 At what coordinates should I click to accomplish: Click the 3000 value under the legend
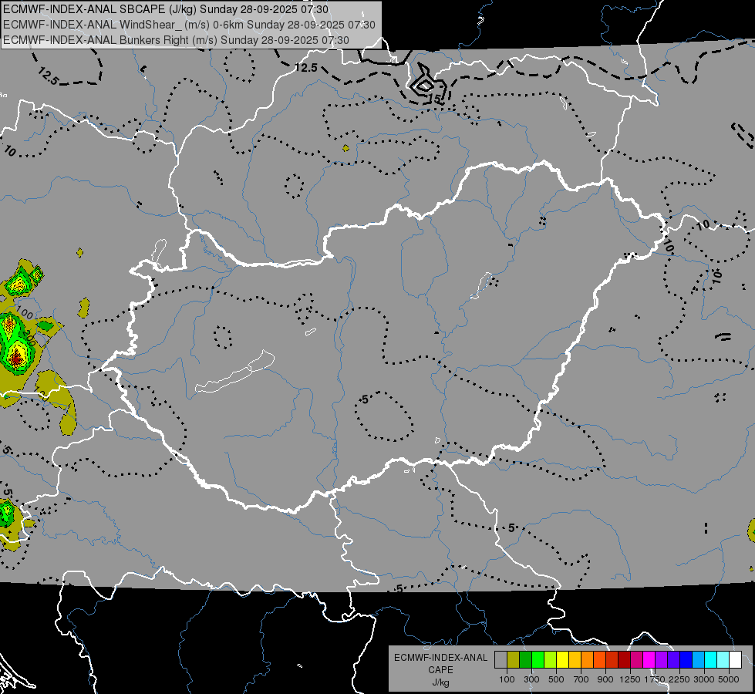pyautogui.click(x=704, y=679)
